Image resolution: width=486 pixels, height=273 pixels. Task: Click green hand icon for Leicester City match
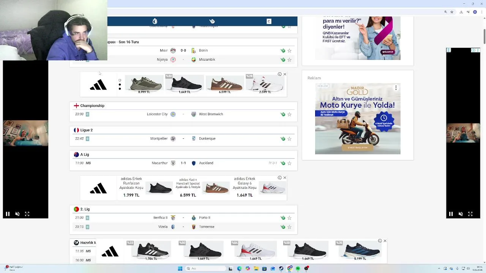(x=283, y=114)
